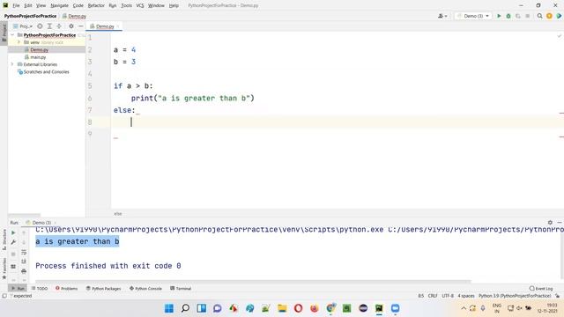
Task: Open the Opera browser from taskbar
Action: pyautogui.click(x=298, y=308)
